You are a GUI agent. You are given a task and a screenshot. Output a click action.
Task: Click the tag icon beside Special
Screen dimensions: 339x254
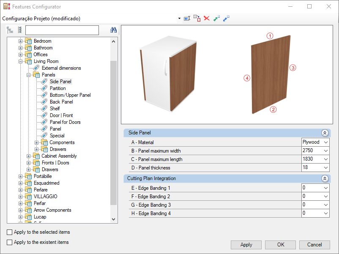pos(44,136)
